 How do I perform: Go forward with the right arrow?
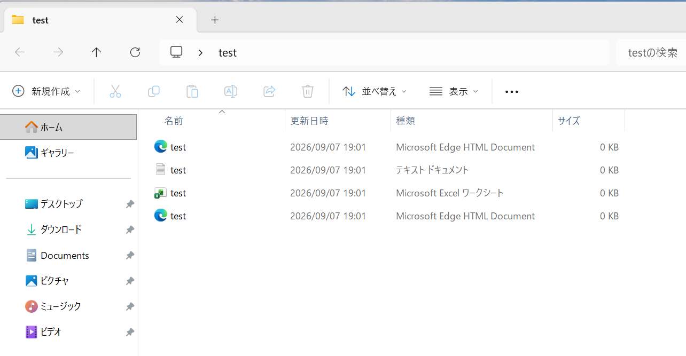coord(58,52)
